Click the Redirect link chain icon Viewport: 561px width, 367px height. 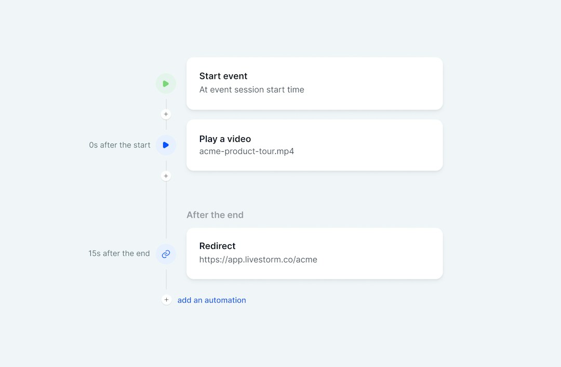tap(166, 254)
